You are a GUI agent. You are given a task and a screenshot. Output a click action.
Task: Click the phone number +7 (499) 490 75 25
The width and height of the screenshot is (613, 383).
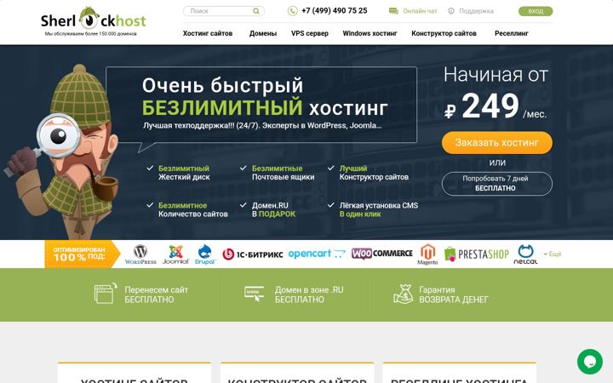click(x=335, y=11)
